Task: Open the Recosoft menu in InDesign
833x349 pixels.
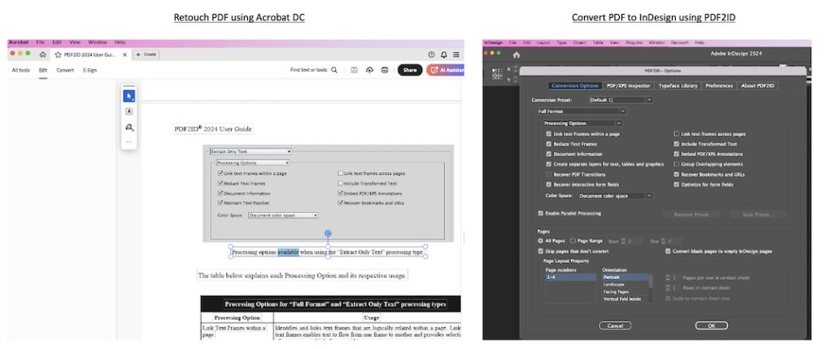Action: tap(680, 42)
